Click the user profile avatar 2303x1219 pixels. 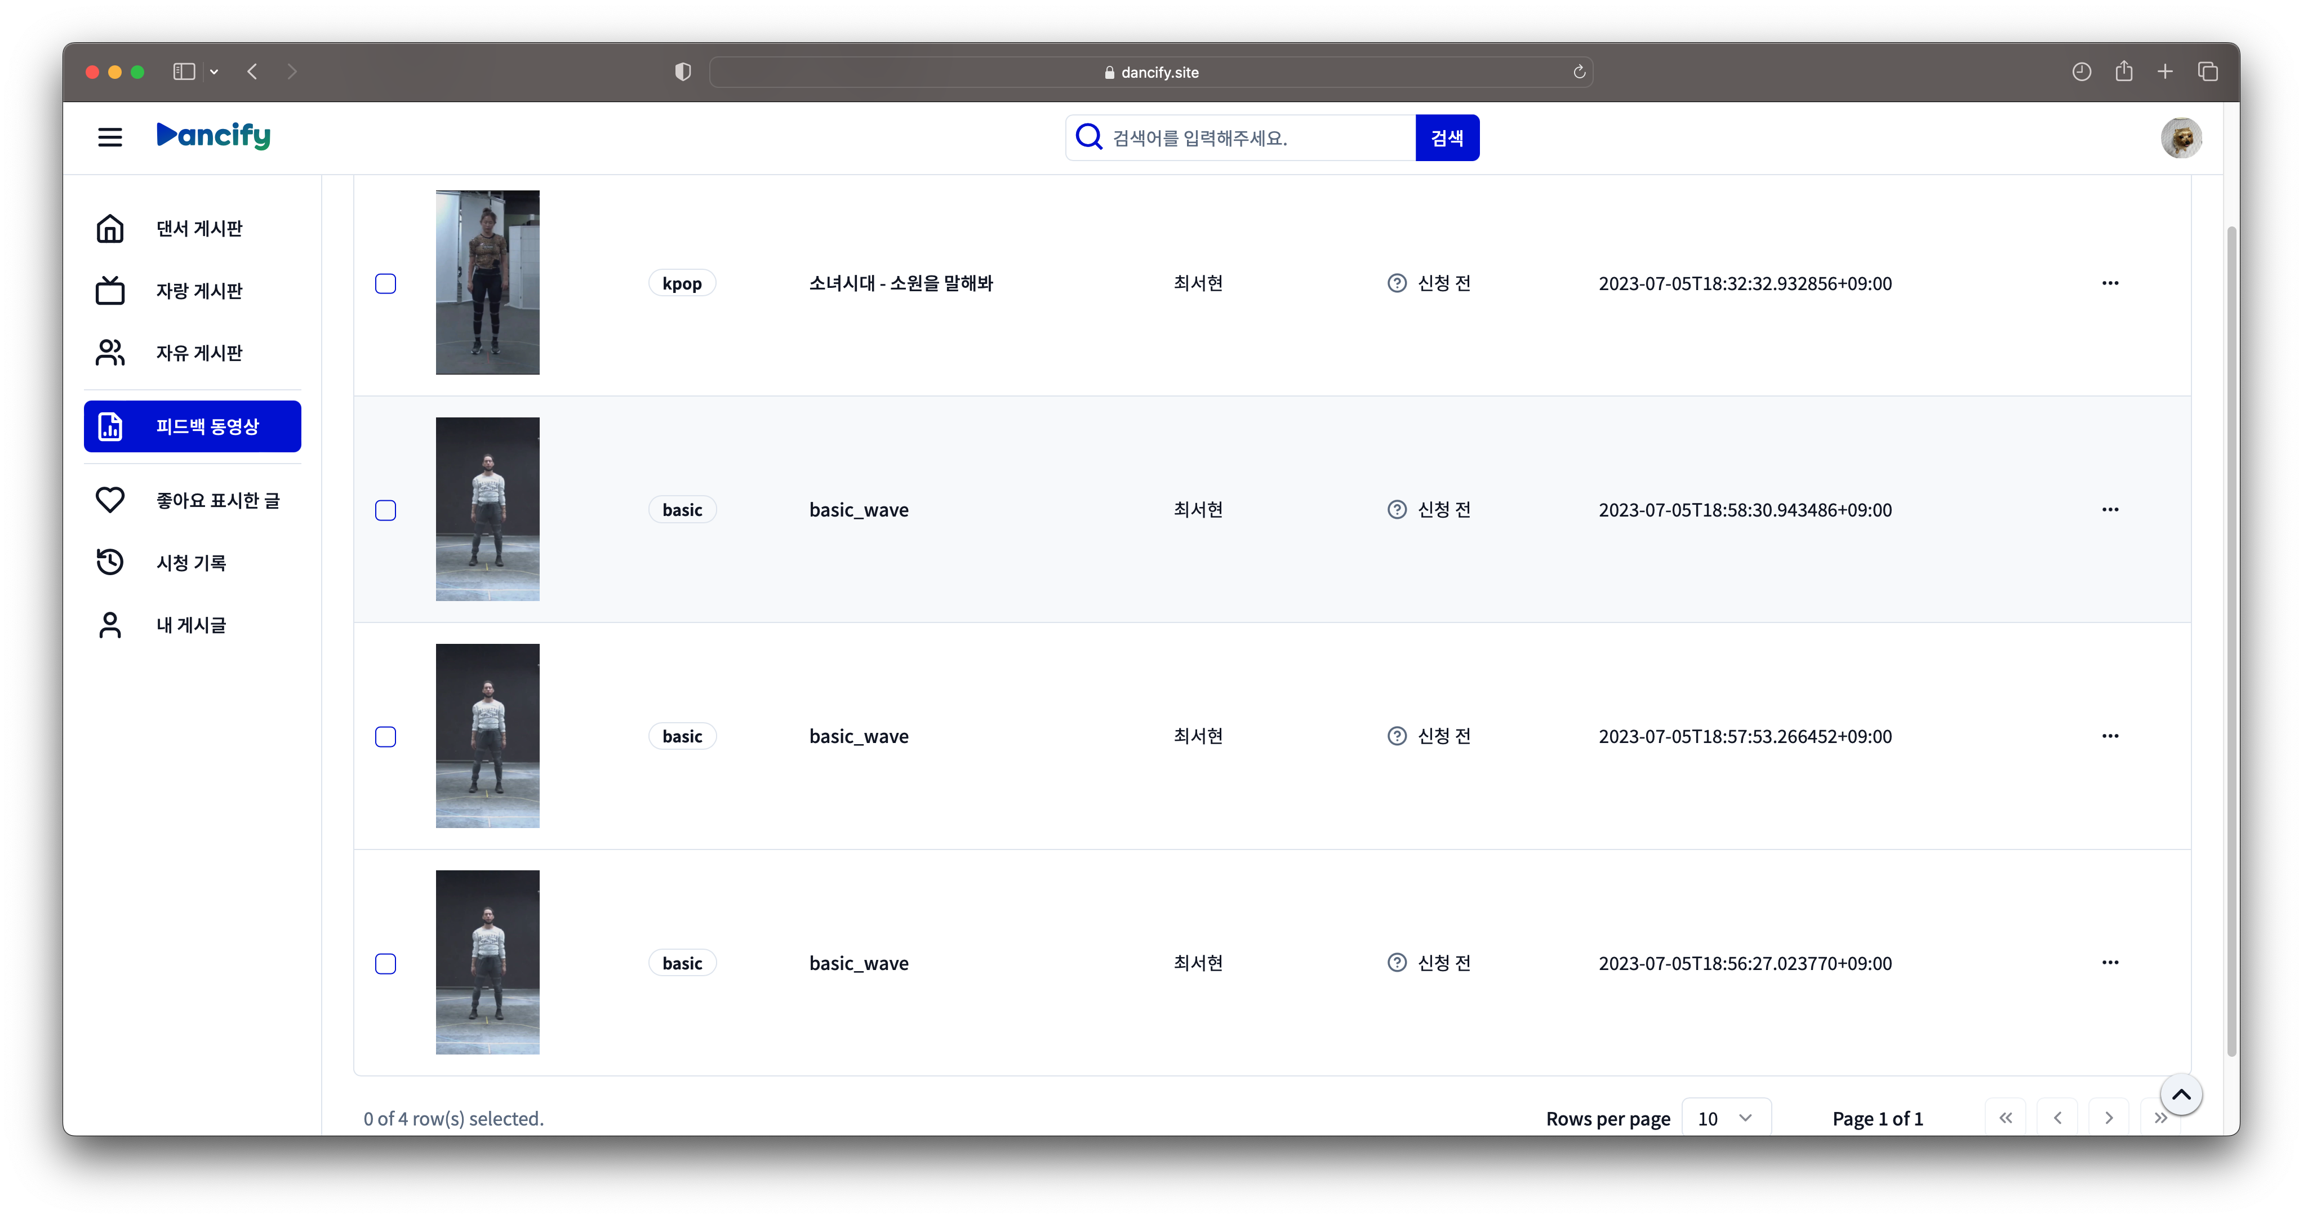[x=2181, y=139]
